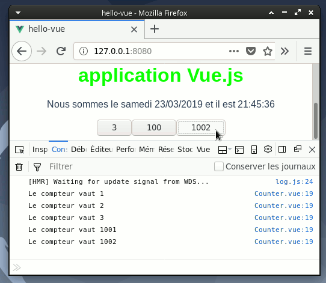Open Counter.vue:19 link for compteur vaut 1
The image size is (326, 283).
click(x=283, y=193)
